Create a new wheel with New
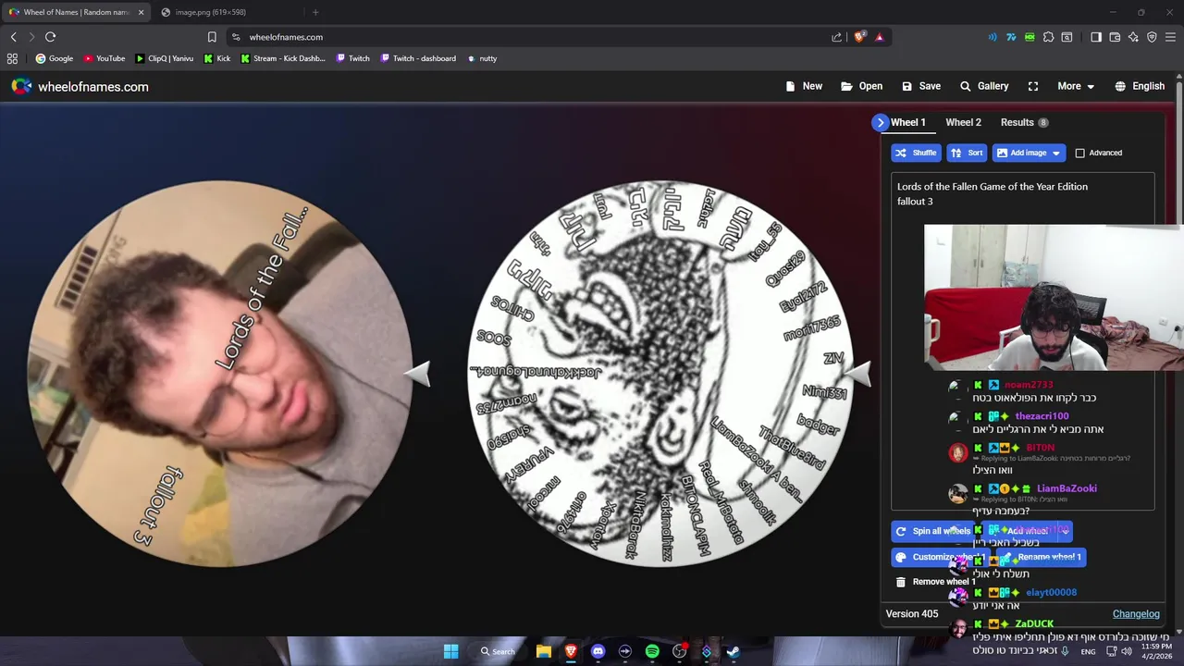Viewport: 1184px width, 666px height. 803,86
